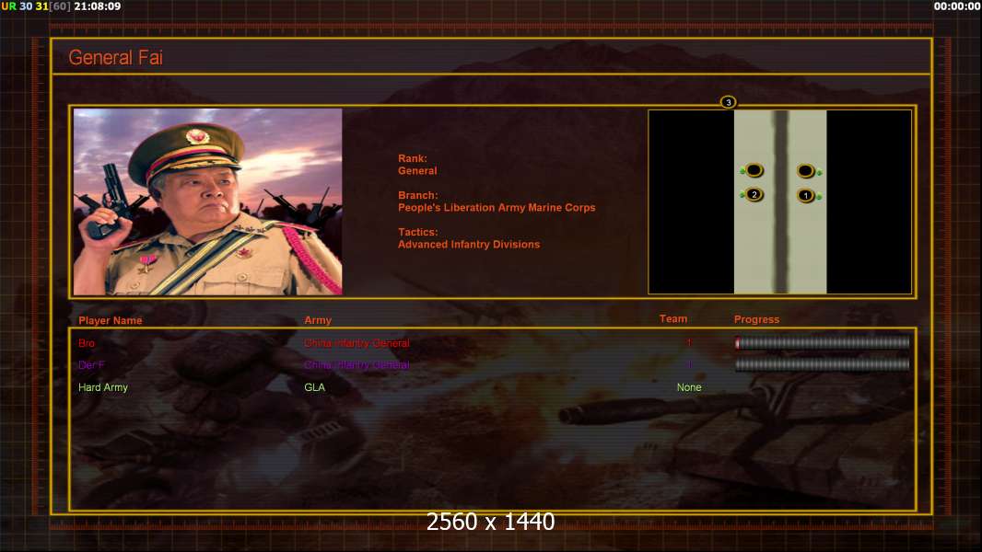Click 'People's Liberation Army Marine Corps' text
Screen dimensions: 982x552
pyautogui.click(x=497, y=208)
